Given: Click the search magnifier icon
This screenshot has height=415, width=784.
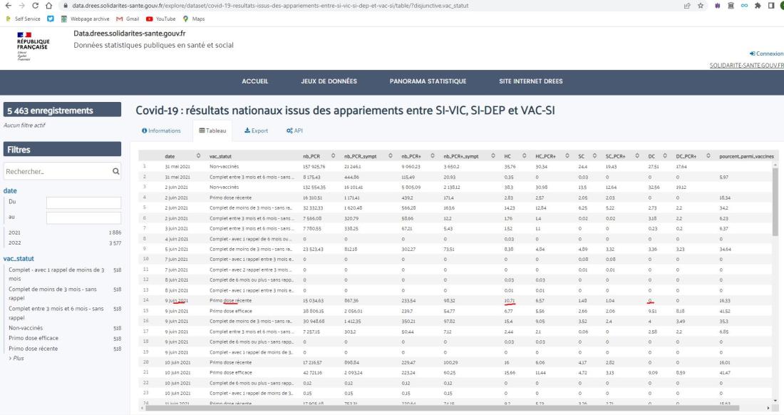Looking at the screenshot, I should pos(116,172).
